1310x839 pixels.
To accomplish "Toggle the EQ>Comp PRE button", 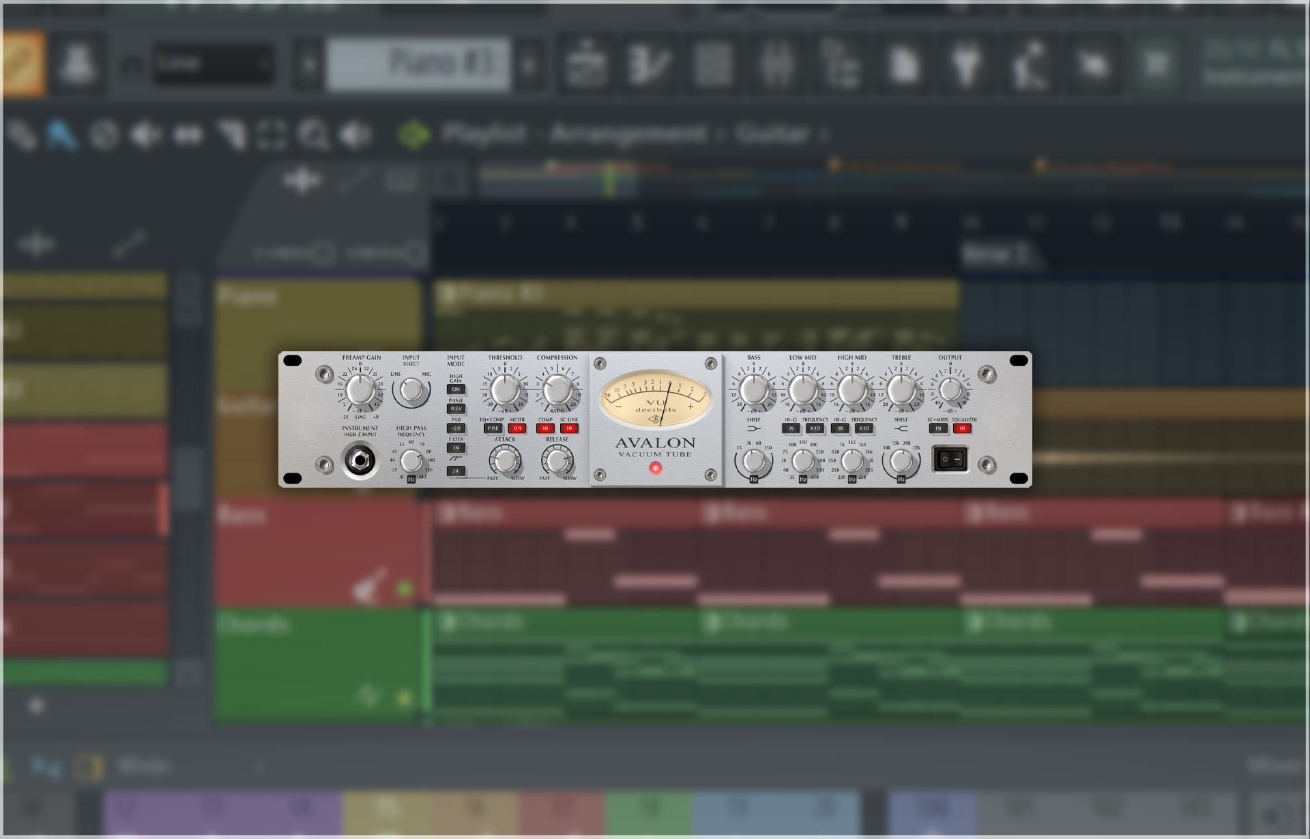I will 493,428.
